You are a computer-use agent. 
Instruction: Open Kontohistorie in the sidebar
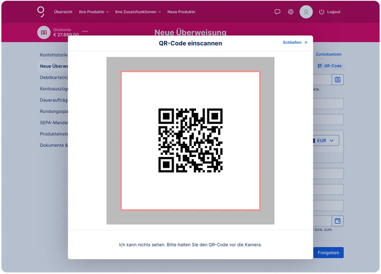[54, 55]
